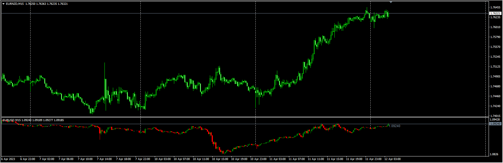Click the highlighted 1.09240 scale price tag
The image size is (503, 163).
click(495, 124)
